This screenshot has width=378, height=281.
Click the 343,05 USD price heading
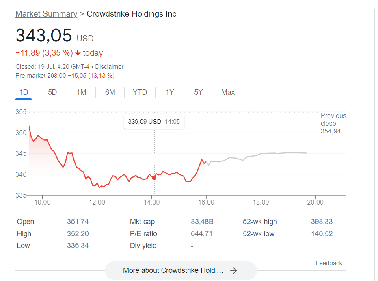point(44,35)
